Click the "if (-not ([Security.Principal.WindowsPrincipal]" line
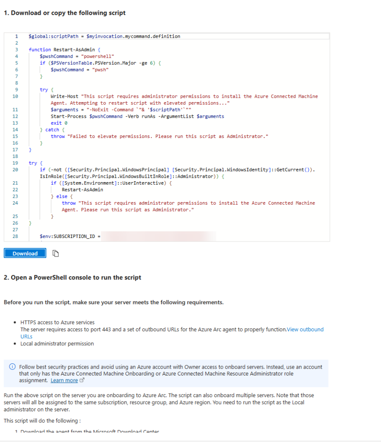This screenshot has height=443, width=381. [x=178, y=173]
